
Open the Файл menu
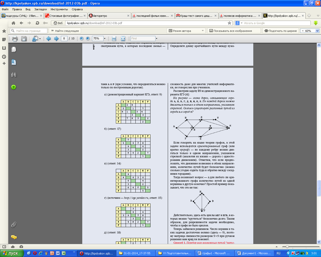coord(5,9)
